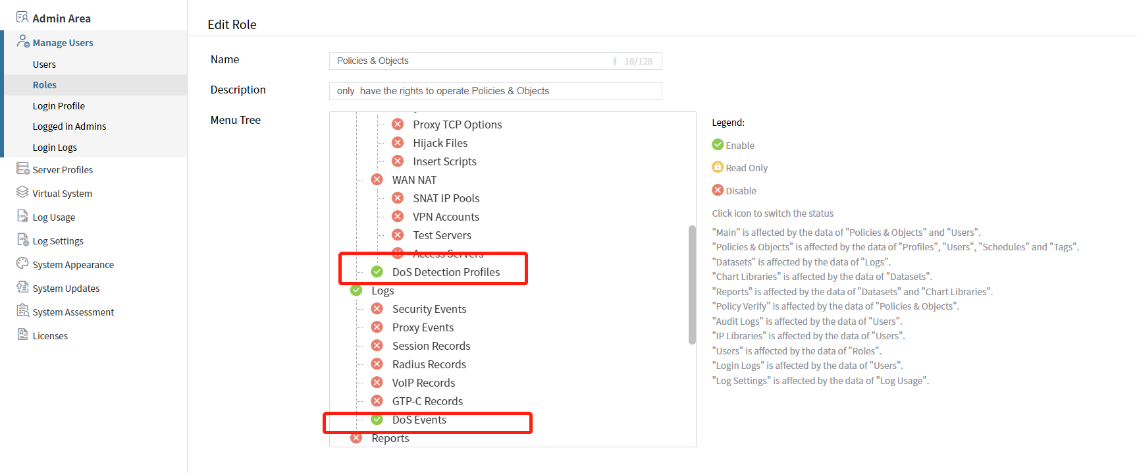Collapse the Manage Users menu section

63,43
